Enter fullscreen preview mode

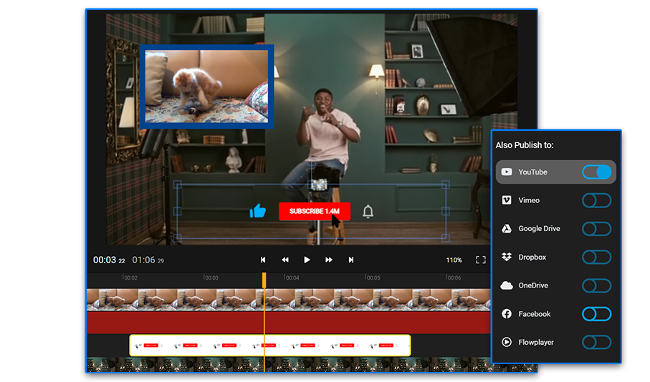(x=480, y=260)
